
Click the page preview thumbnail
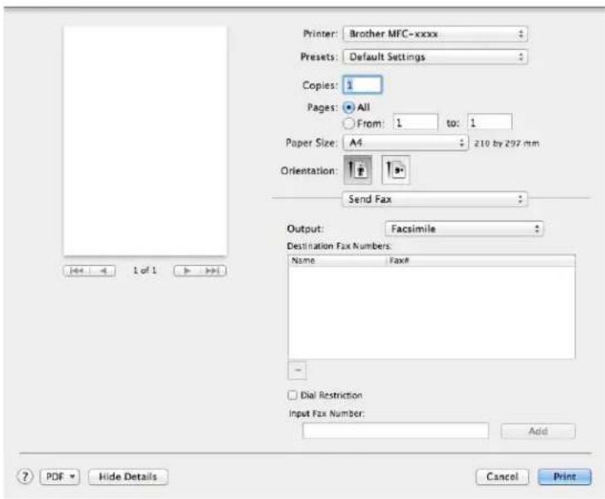(x=145, y=141)
